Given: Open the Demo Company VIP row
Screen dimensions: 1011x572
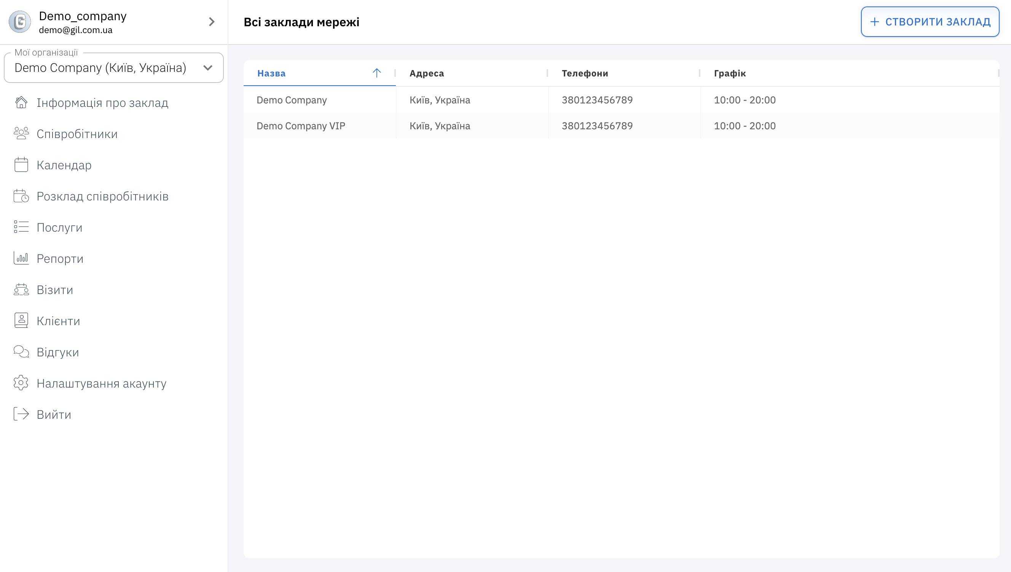Looking at the screenshot, I should click(x=301, y=126).
